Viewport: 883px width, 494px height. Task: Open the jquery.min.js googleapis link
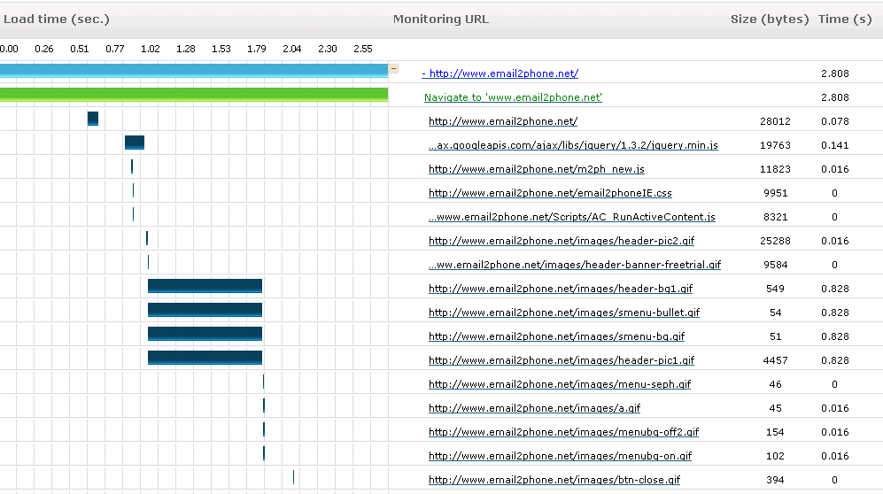[x=573, y=145]
